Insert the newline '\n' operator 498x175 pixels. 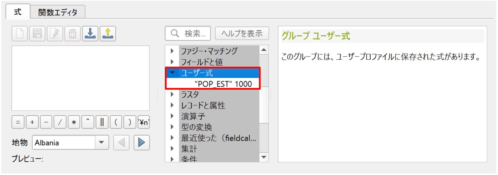click(x=143, y=122)
